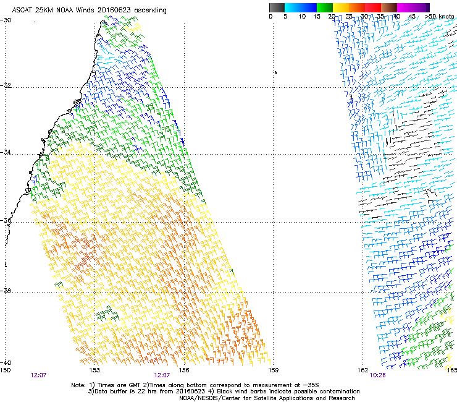Click the legend label '25'
The height and width of the screenshot is (402, 457).
click(x=348, y=17)
